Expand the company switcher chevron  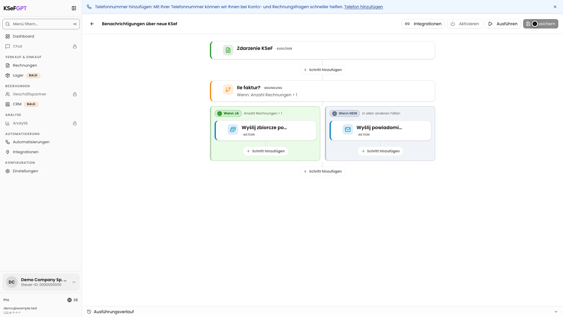(74, 282)
